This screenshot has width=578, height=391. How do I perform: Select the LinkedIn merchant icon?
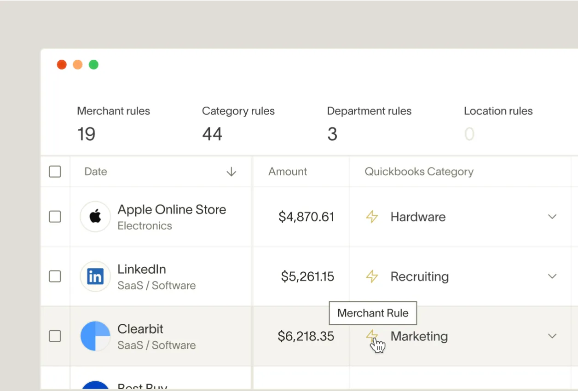click(95, 276)
